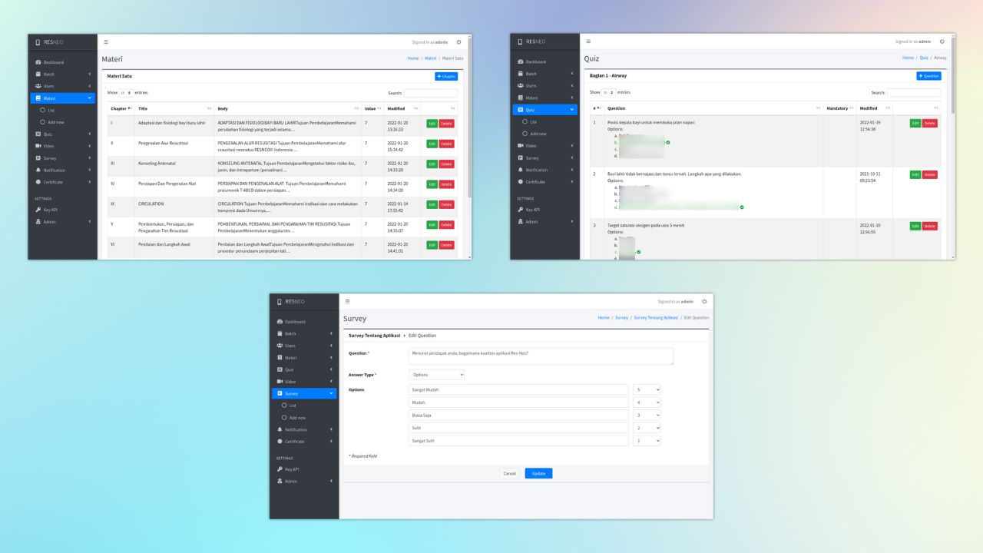Select Add new under the highlighted Survey menu

(296, 418)
